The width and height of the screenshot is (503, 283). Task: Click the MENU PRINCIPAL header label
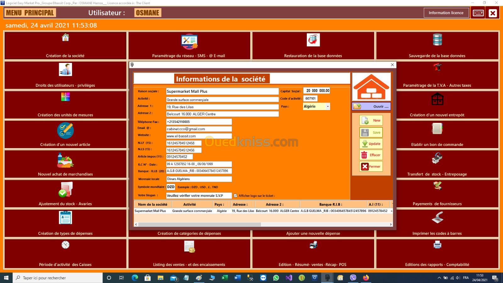30,13
